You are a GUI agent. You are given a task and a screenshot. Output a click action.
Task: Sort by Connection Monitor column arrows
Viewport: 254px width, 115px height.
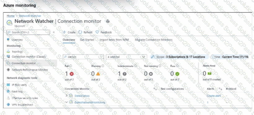click(155, 89)
